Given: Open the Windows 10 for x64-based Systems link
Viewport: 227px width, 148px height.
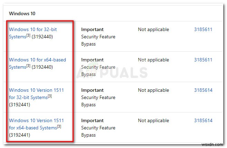Looking at the screenshot, I should coord(37,60).
